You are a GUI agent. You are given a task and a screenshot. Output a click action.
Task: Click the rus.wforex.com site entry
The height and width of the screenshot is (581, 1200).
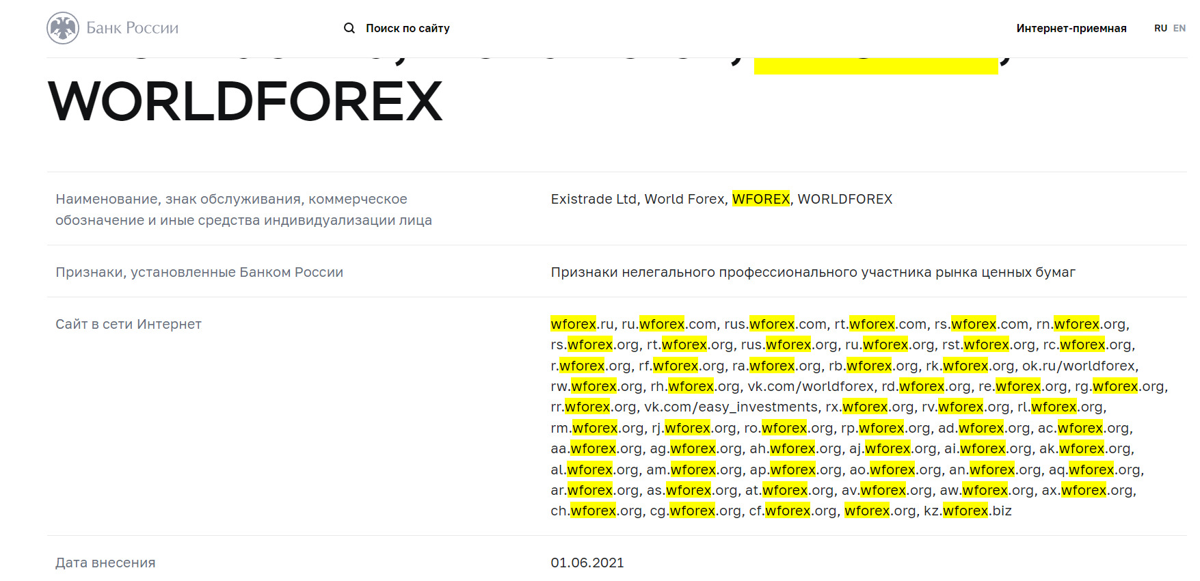point(775,324)
